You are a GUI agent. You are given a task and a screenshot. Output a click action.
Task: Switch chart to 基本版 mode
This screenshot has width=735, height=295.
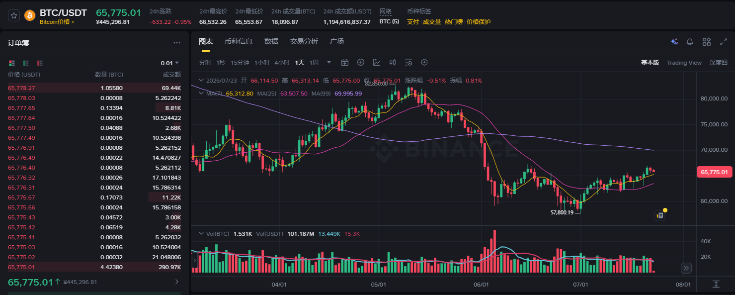pyautogui.click(x=650, y=63)
